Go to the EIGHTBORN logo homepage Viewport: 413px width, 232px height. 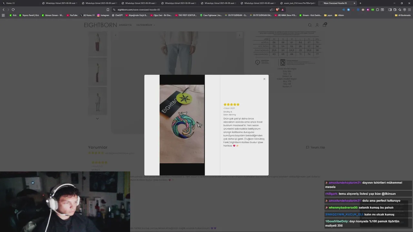(100, 25)
